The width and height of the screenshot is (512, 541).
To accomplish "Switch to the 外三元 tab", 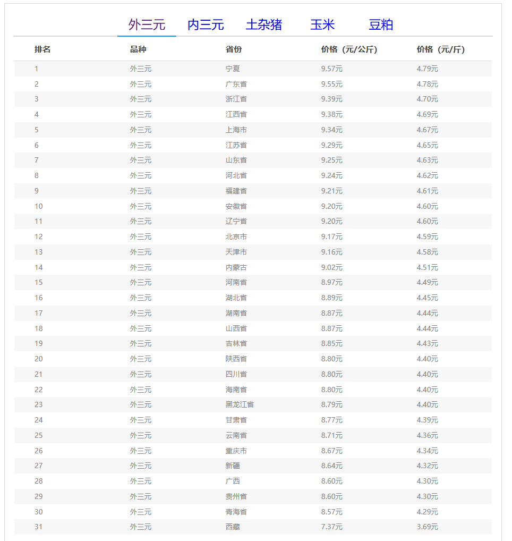I will click(x=147, y=24).
